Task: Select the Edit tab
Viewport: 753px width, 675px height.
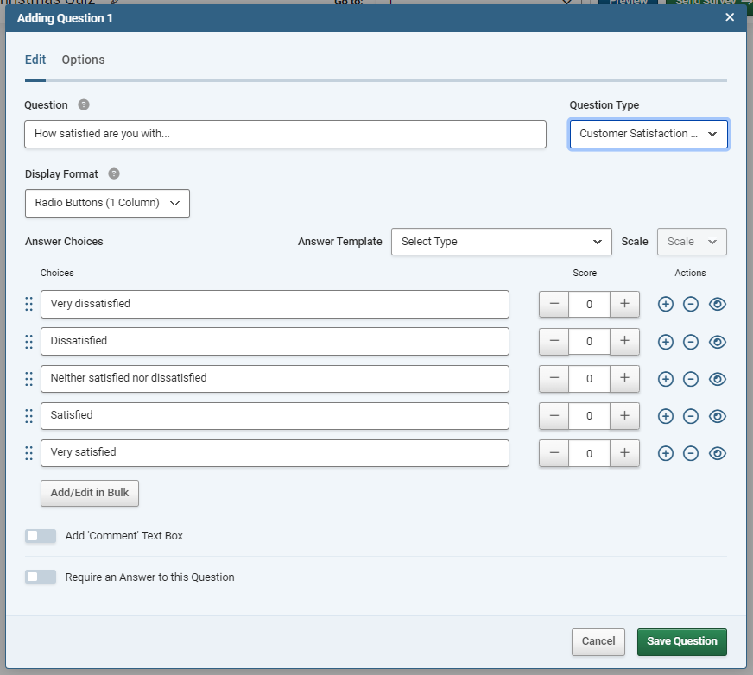Action: pos(35,60)
